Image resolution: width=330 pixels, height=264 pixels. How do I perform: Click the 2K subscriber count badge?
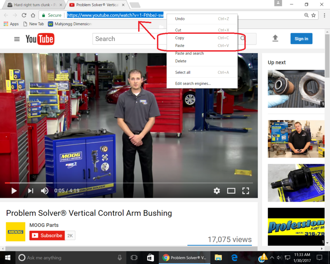[x=70, y=236]
